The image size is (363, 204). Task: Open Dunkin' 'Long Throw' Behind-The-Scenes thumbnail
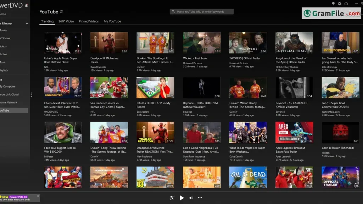pyautogui.click(x=109, y=132)
